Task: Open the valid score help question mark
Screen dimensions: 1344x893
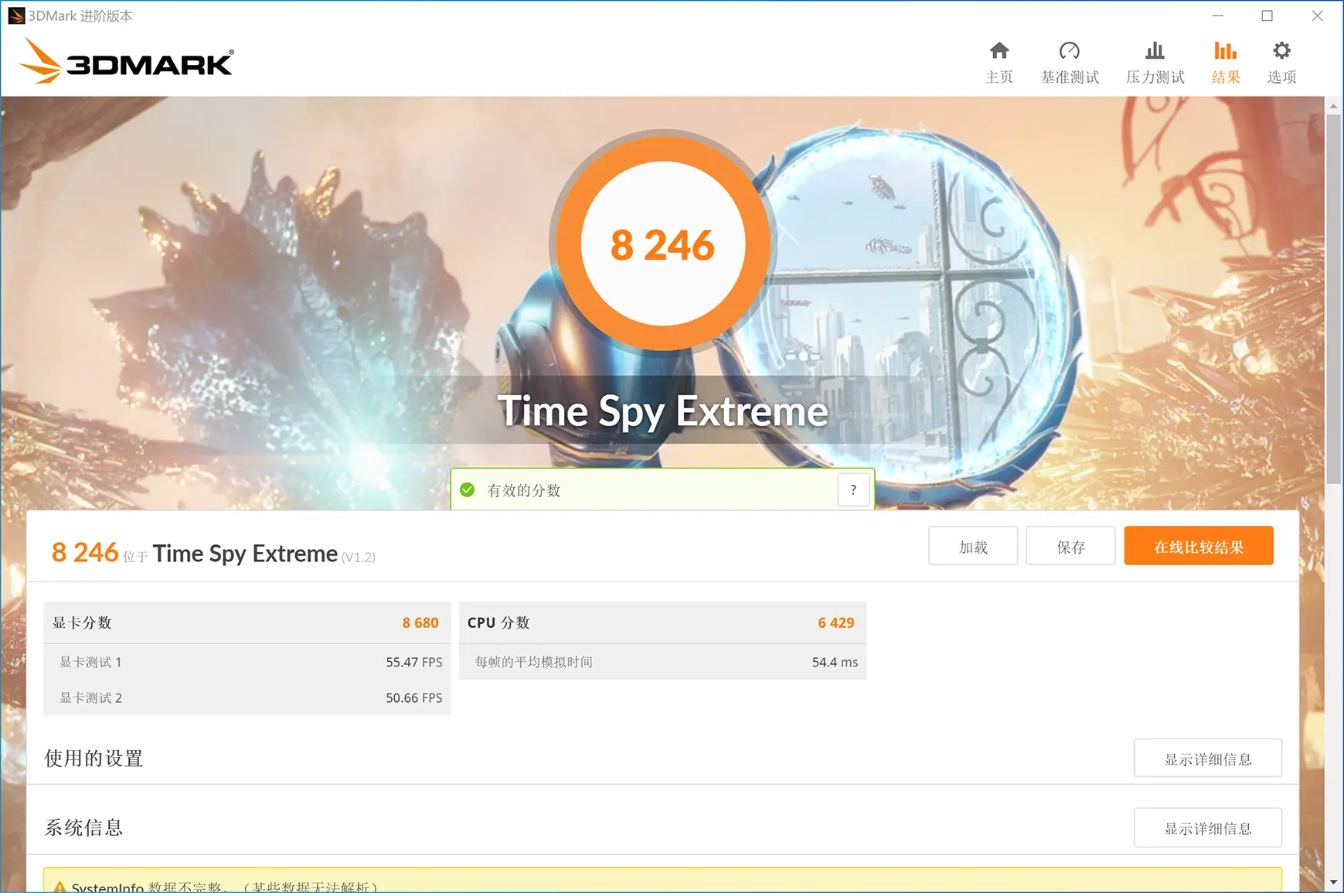Action: point(853,489)
